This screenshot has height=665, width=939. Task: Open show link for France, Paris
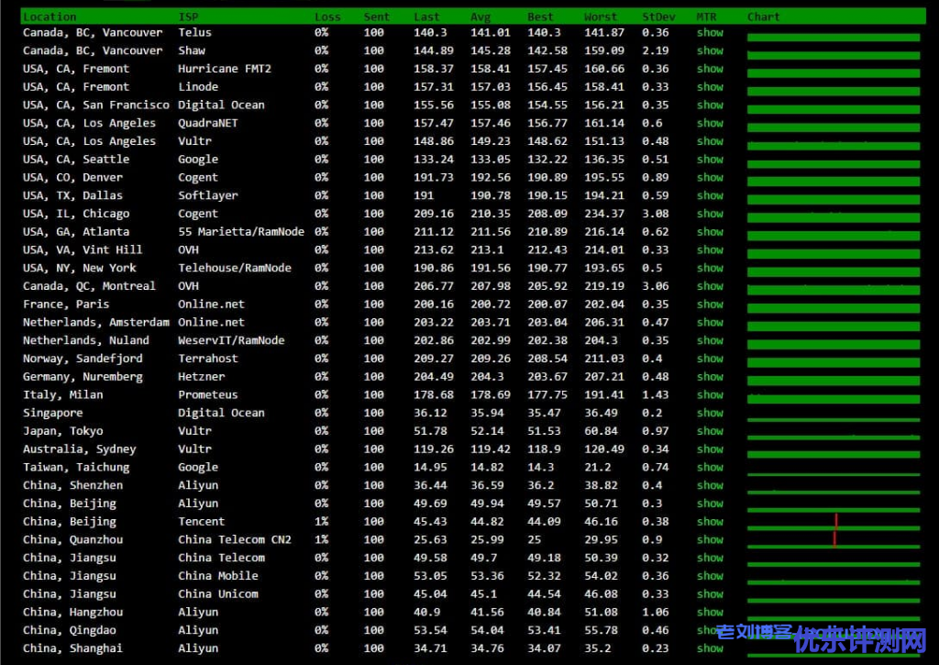[710, 305]
